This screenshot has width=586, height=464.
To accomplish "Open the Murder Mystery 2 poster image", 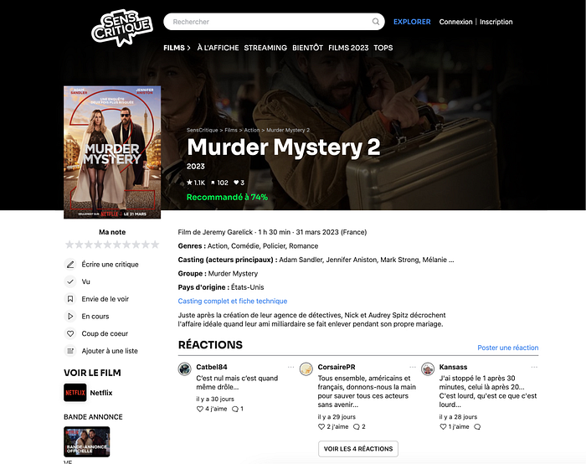I will (112, 152).
